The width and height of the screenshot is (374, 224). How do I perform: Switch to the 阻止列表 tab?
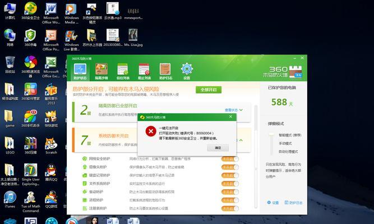[x=144, y=71]
